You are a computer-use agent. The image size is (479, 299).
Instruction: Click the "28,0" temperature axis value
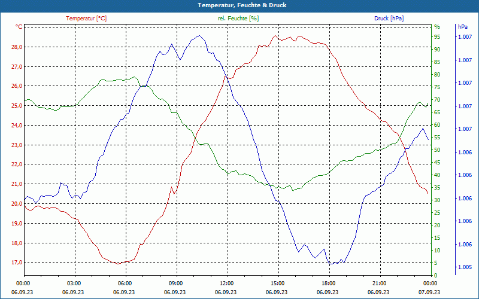[17, 47]
